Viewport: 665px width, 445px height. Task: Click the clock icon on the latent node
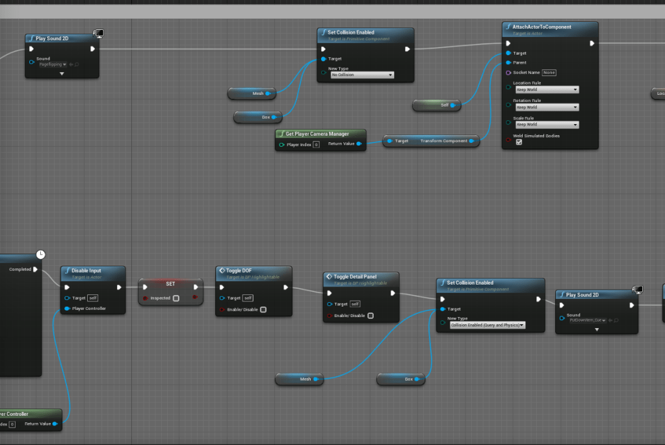click(40, 254)
